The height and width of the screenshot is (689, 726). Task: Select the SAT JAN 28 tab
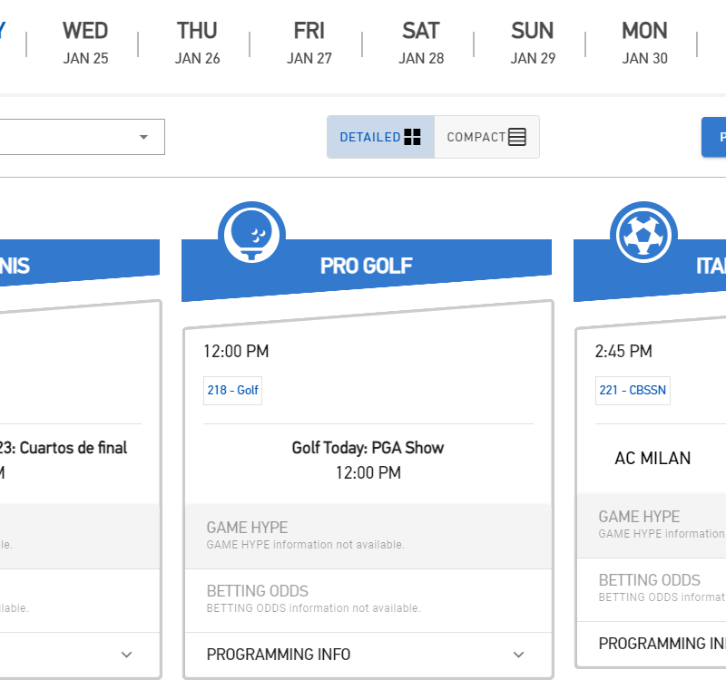[420, 42]
